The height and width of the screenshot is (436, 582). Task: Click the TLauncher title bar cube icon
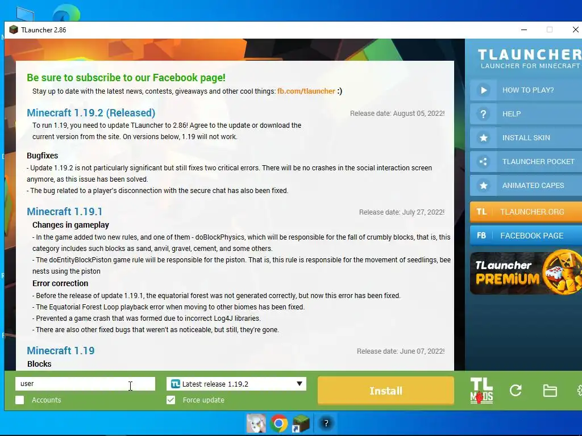tap(14, 30)
